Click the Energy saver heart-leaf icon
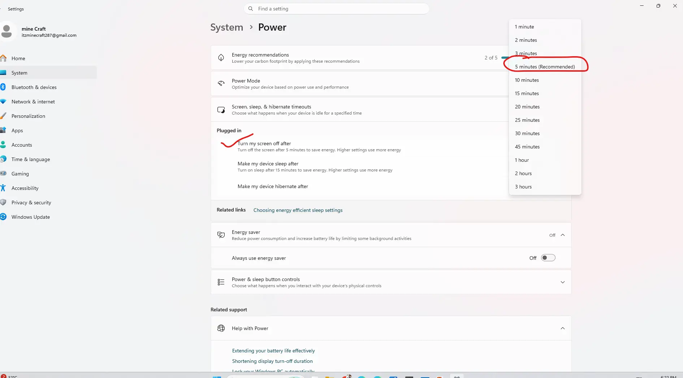Image resolution: width=683 pixels, height=378 pixels. 221,235
